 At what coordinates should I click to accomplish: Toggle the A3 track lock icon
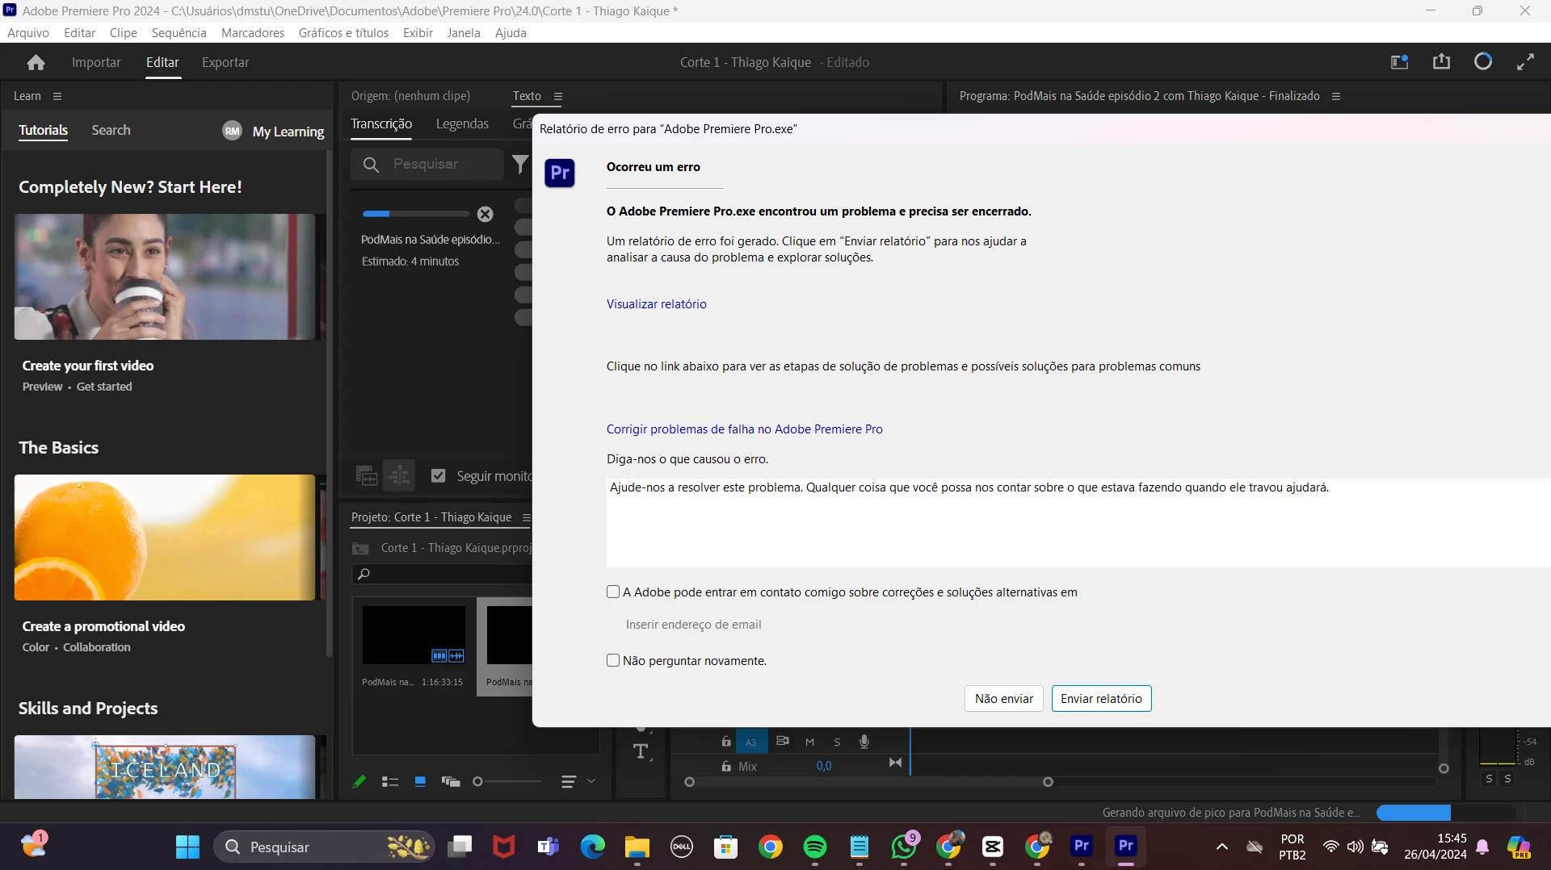[726, 742]
